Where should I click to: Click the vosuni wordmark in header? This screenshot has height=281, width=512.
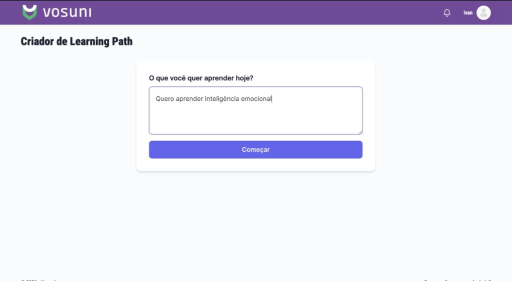[x=67, y=12]
